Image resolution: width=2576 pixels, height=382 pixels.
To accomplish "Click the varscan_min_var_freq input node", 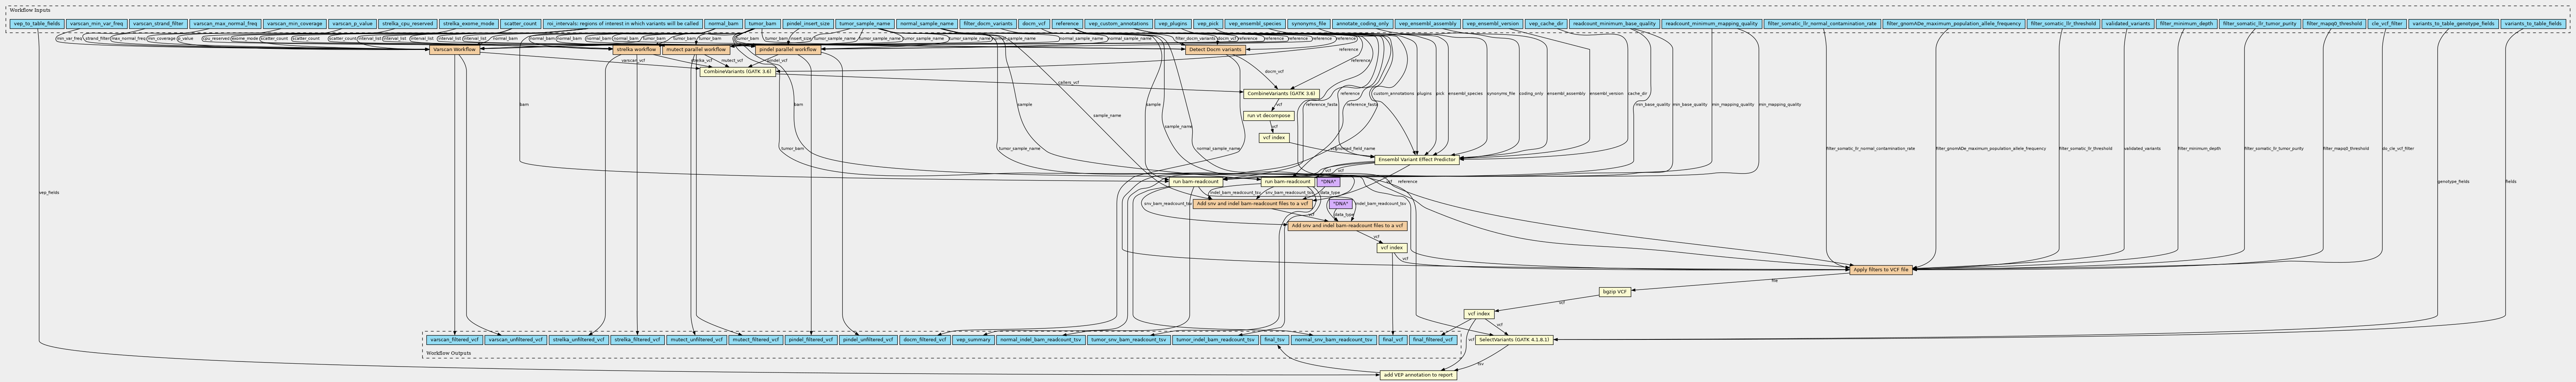I will (x=97, y=23).
